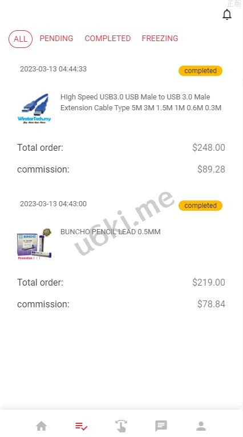243x437 pixels.
Task: Open the Buncho pencil lead product thumbnail
Action: (34, 243)
